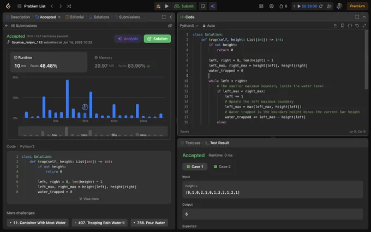Switch to the Testcase tab
Screen dimensions: 371x232
pos(191,143)
